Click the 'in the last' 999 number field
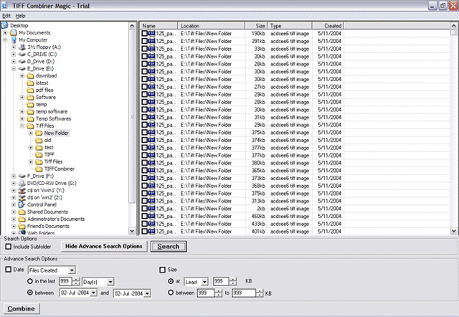The height and width of the screenshot is (317, 459). coord(65,282)
